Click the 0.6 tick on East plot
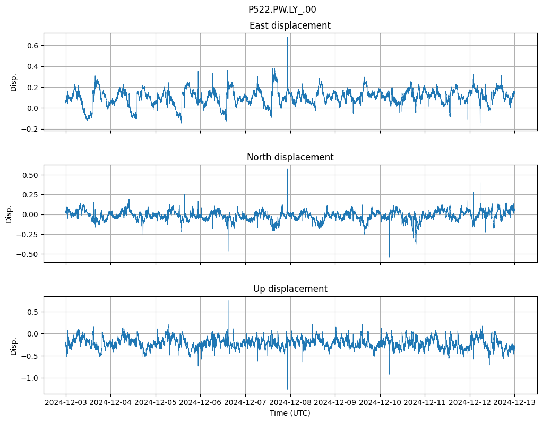 33,46
